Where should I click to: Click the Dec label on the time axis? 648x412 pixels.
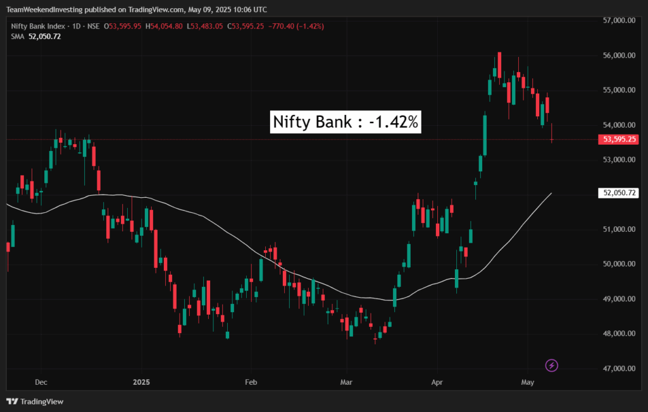coord(41,382)
